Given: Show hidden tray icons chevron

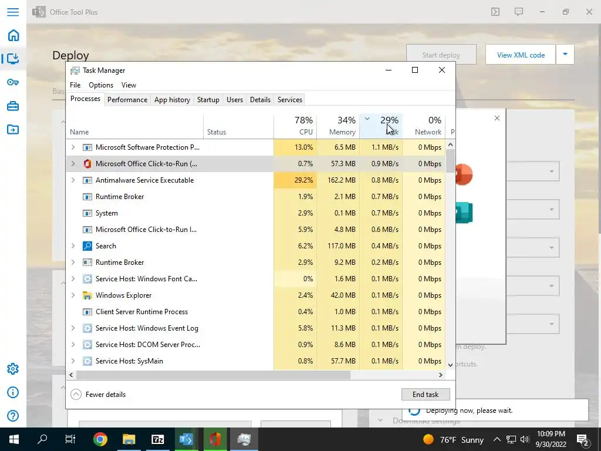Looking at the screenshot, I should tap(497, 439).
